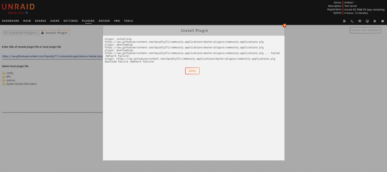This screenshot has width=387, height=172.
Task: Click the Install Plugin dialog title
Action: (x=195, y=31)
